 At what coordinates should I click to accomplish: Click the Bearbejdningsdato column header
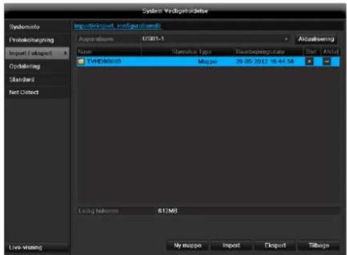(260, 52)
